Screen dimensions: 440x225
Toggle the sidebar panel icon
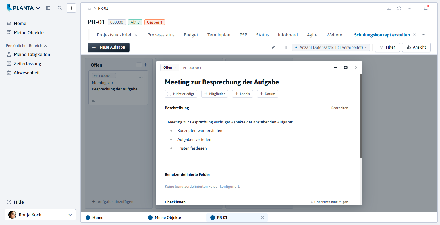click(x=48, y=8)
